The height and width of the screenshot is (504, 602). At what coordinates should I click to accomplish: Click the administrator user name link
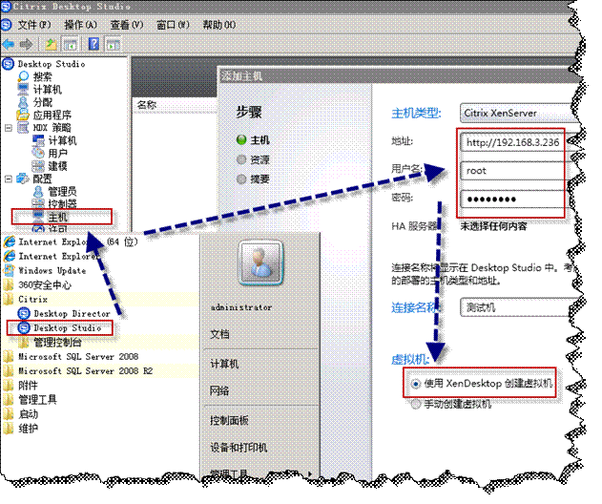[x=241, y=307]
